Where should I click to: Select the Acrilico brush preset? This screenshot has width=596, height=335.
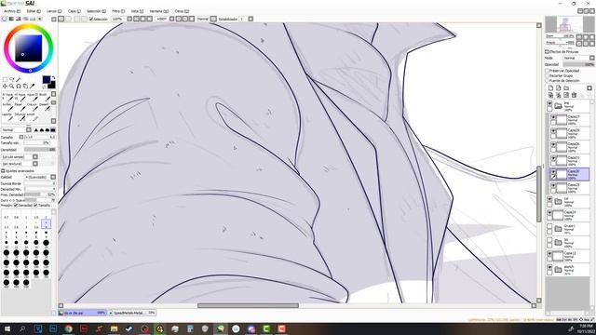coord(7,107)
